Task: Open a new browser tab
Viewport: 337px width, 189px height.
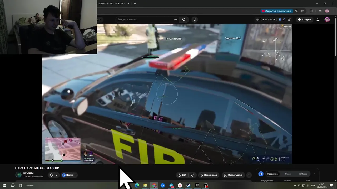Action: [135, 4]
